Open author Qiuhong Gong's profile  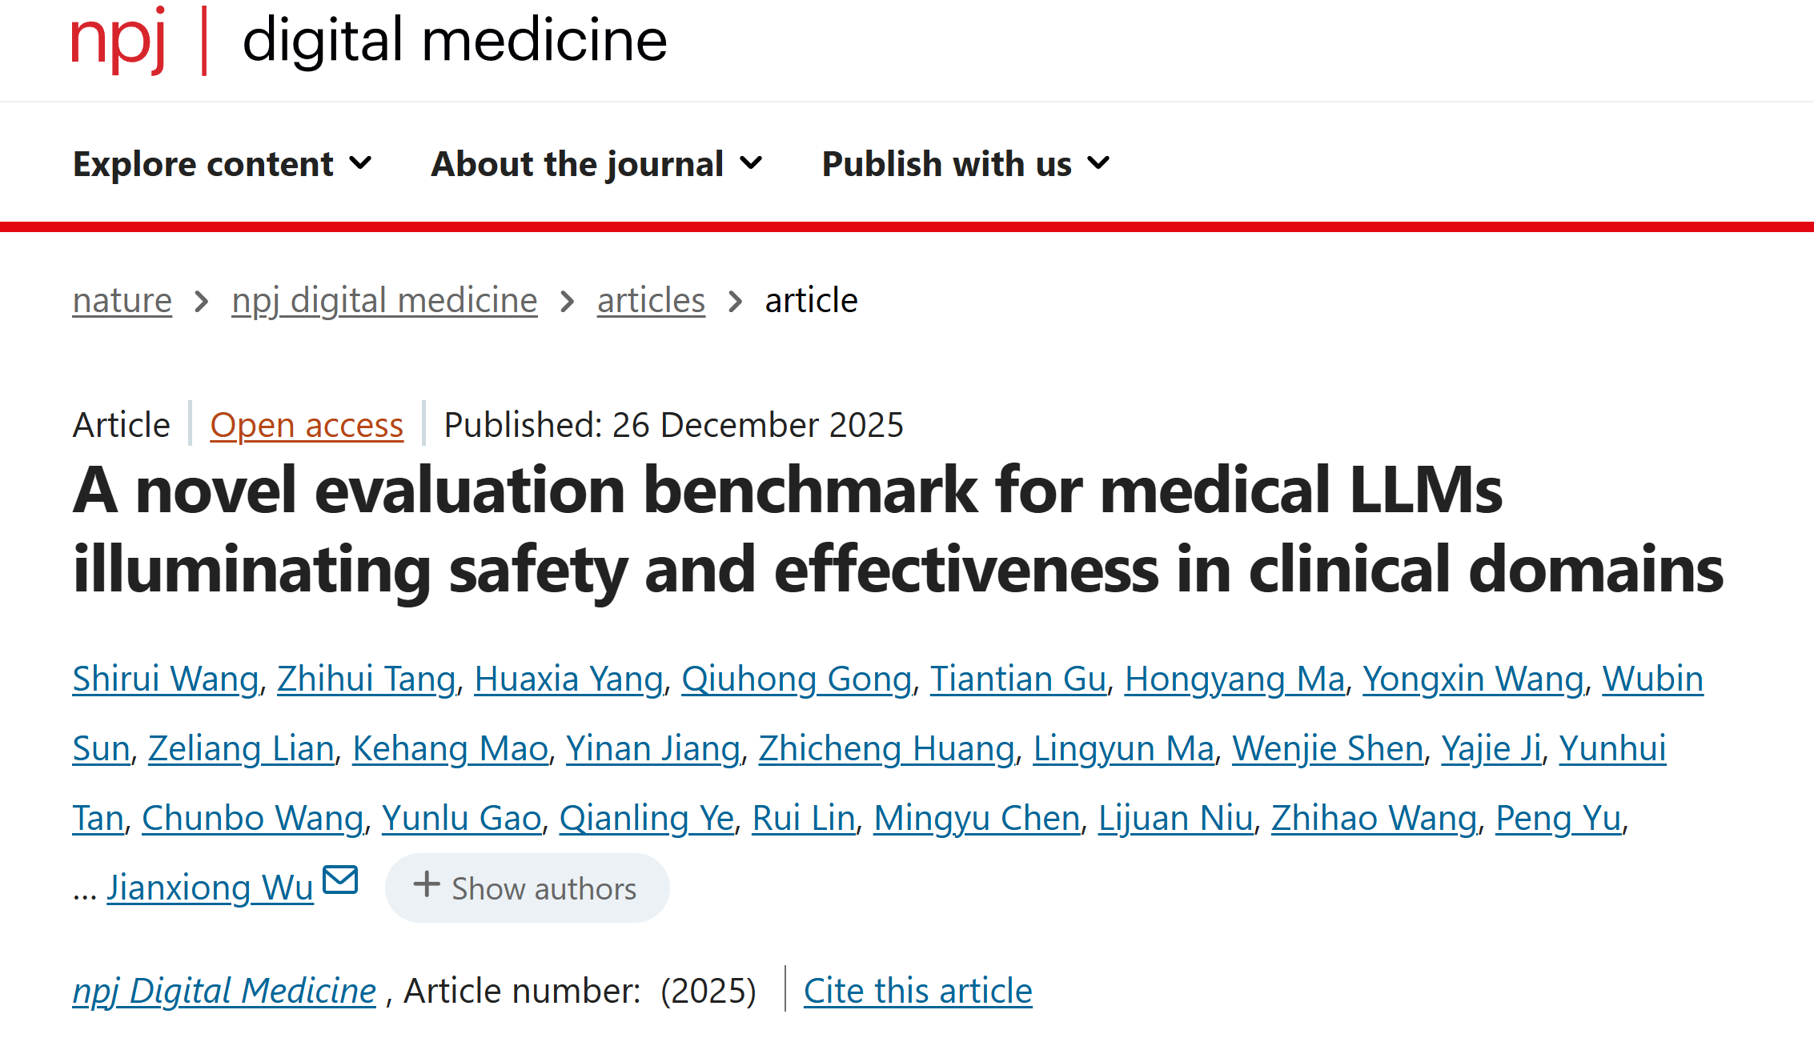pos(796,679)
